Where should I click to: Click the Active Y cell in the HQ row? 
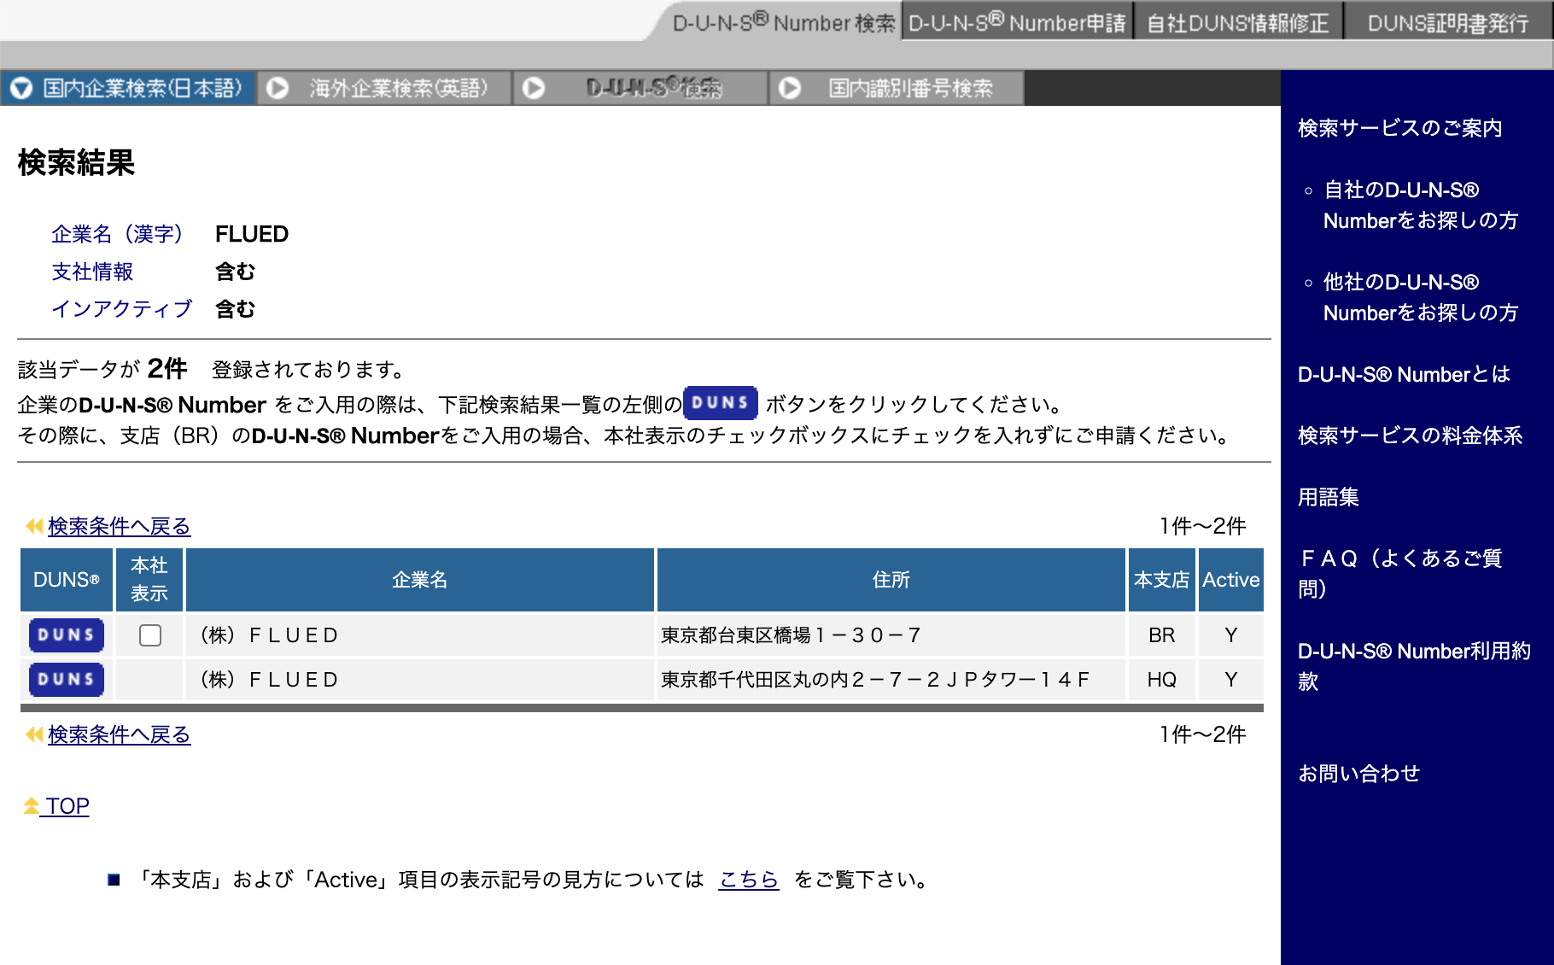tap(1231, 680)
